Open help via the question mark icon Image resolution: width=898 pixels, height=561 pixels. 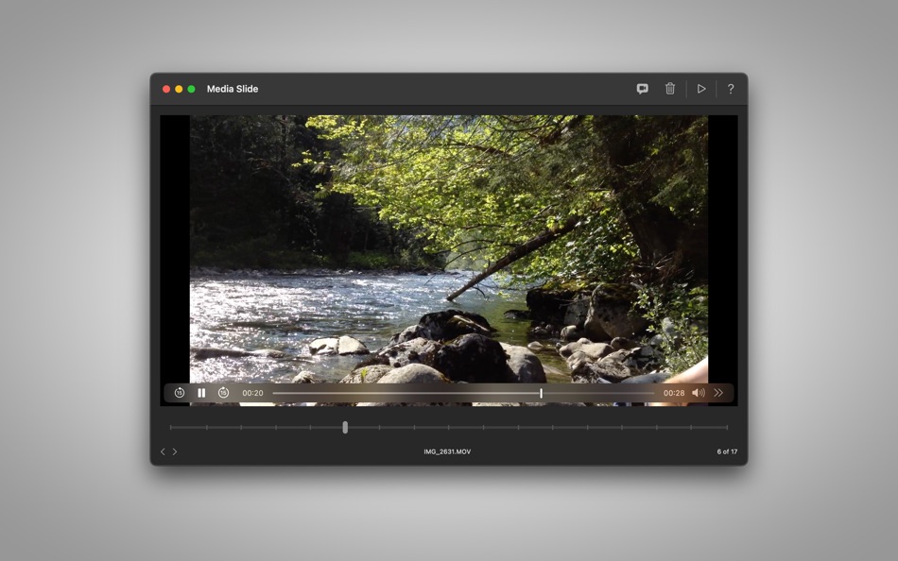pyautogui.click(x=730, y=88)
